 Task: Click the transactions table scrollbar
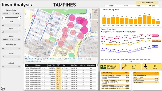click(97, 65)
